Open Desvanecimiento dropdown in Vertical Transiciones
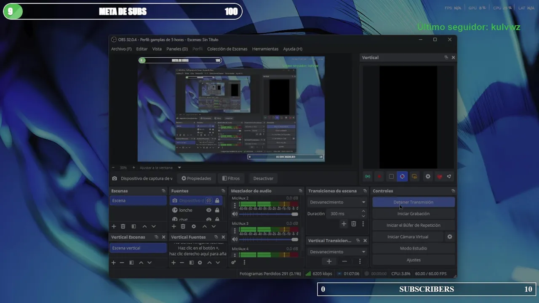Image resolution: width=539 pixels, height=303 pixels. (337, 252)
